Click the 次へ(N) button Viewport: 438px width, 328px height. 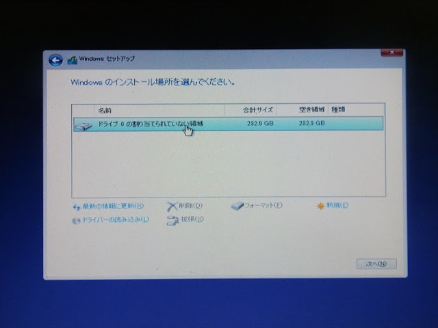(376, 264)
